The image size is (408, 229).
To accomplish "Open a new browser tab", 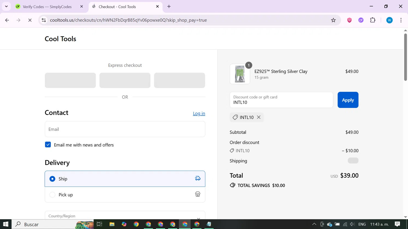I will coord(169,7).
